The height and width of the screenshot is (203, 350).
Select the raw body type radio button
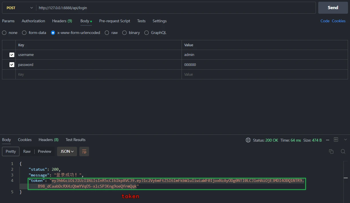tap(107, 33)
